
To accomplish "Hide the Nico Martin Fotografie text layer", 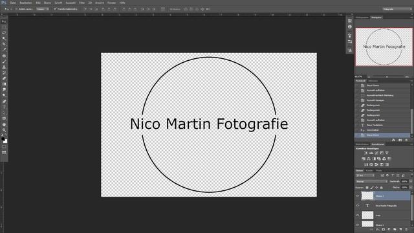I will click(358, 206).
